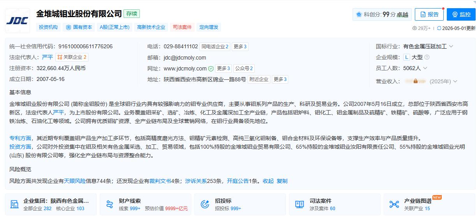Image resolution: width=476 pixels, height=216 pixels.
Task: Open the 裁判文书 link
Action: pos(160,181)
